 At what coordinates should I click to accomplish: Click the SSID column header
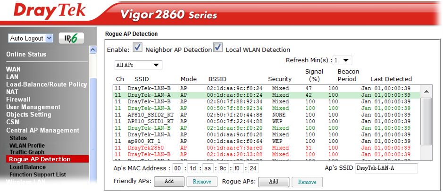pos(142,79)
